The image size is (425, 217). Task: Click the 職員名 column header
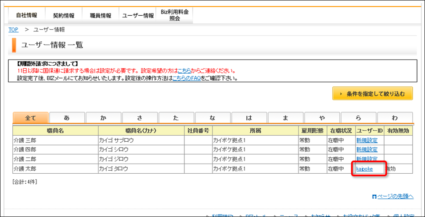[55, 131]
